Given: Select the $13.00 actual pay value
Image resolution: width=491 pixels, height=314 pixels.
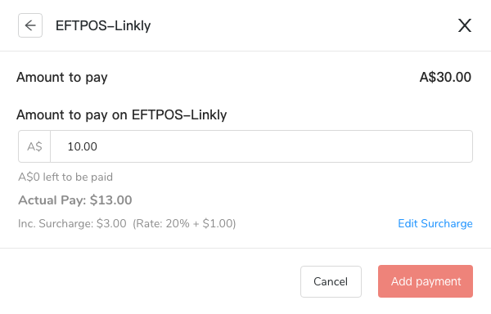Looking at the screenshot, I should tap(110, 200).
